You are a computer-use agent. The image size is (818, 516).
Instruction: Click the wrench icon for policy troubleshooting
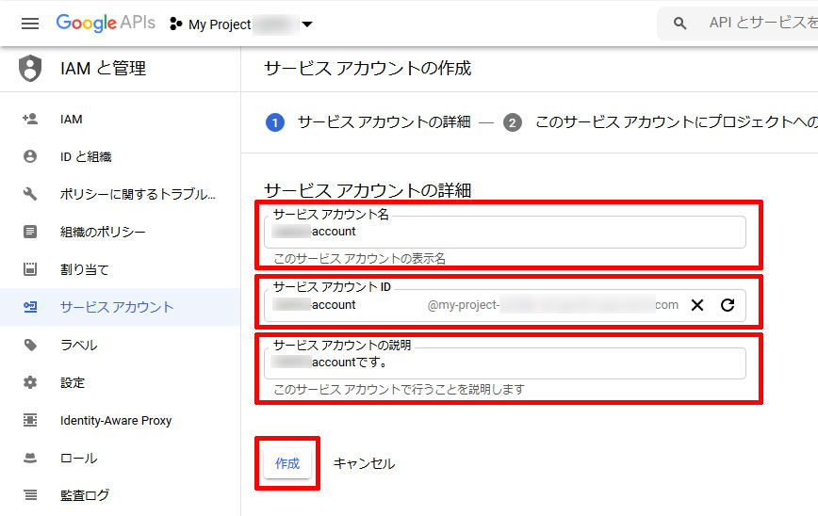(x=30, y=194)
